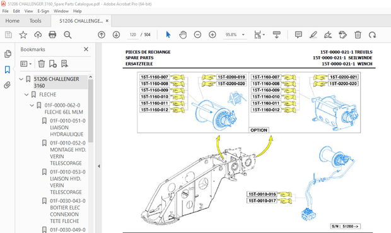
Task: Click the scrolling mode icon
Action: tap(277, 35)
